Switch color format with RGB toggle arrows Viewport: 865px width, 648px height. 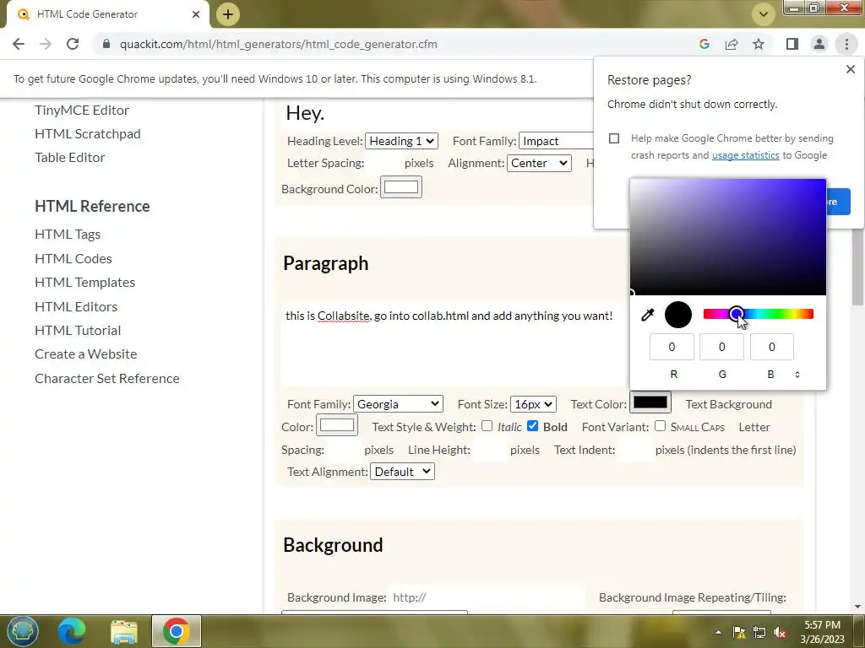797,375
